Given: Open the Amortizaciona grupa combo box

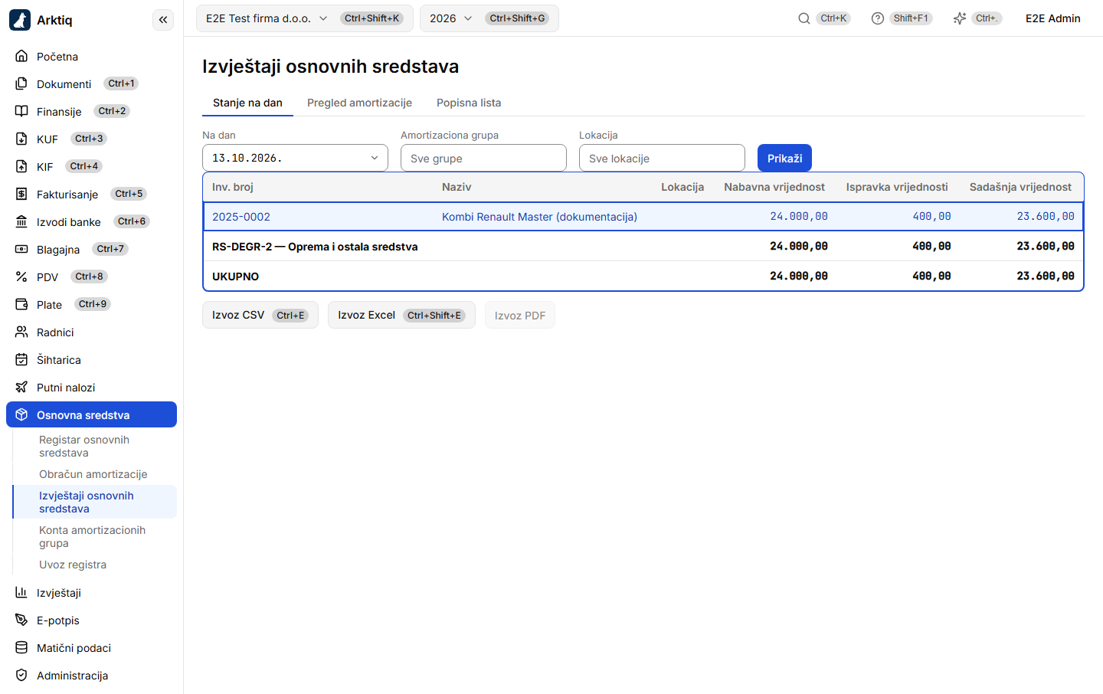Looking at the screenshot, I should (483, 158).
